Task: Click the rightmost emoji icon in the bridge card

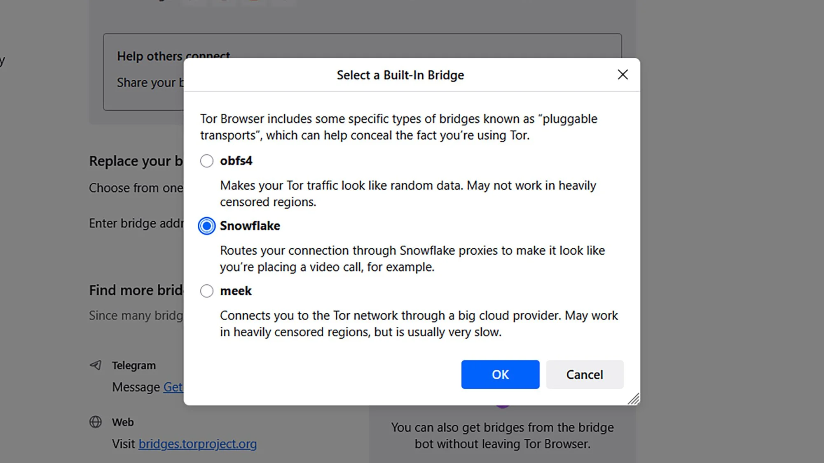Action: (284, 2)
